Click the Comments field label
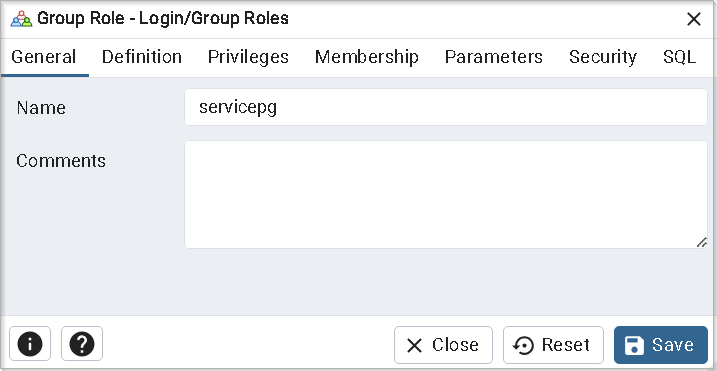 61,161
